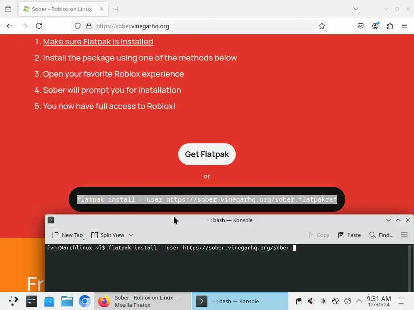The image size is (414, 310).
Task: Click the Firefox forward arrow
Action: 24,26
